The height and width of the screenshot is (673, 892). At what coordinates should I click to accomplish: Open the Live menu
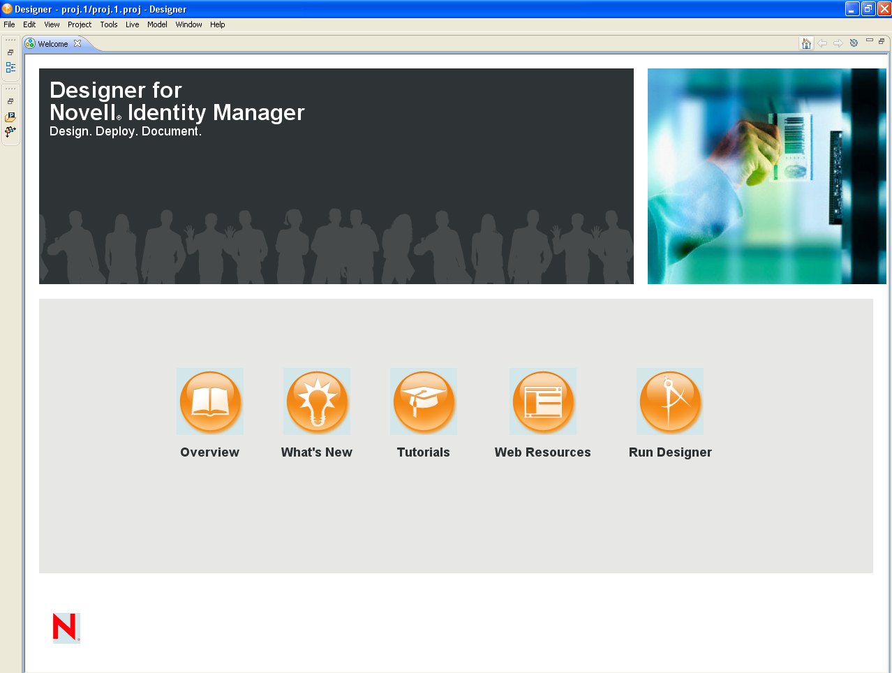pyautogui.click(x=133, y=24)
